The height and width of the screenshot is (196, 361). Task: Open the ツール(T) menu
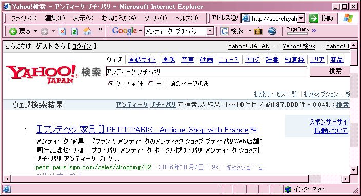click(x=155, y=18)
